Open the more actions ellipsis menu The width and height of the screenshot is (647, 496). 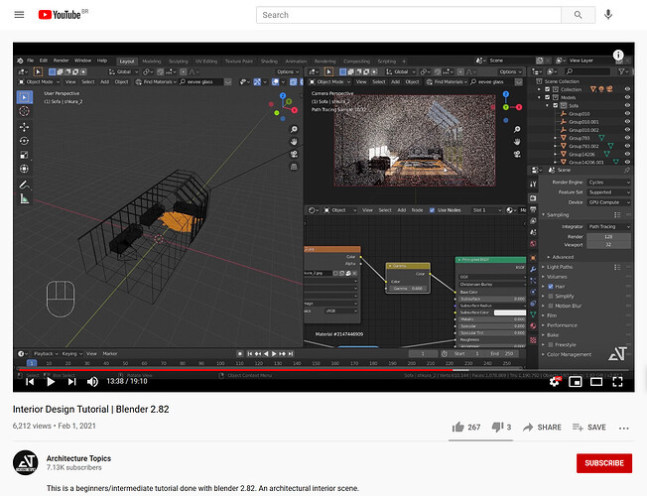point(623,428)
